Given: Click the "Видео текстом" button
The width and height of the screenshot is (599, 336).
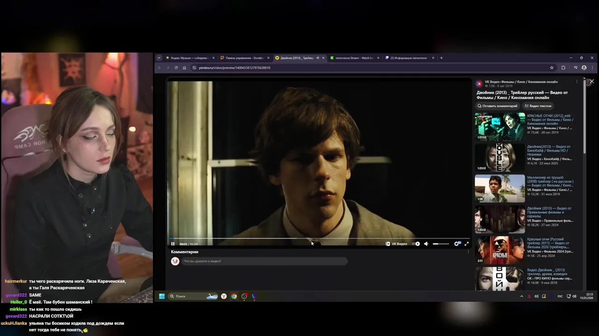Looking at the screenshot, I should pos(538,106).
